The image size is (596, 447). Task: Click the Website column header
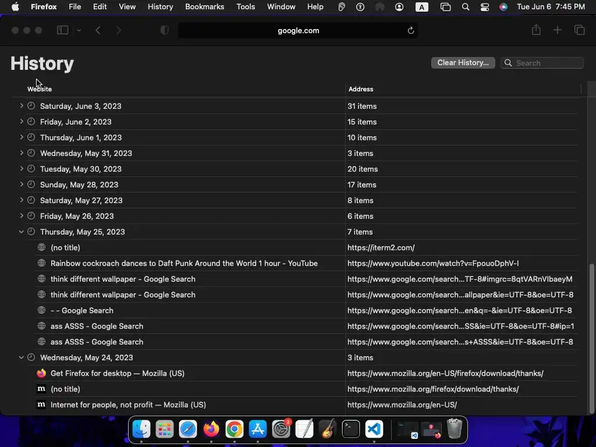pyautogui.click(x=40, y=89)
